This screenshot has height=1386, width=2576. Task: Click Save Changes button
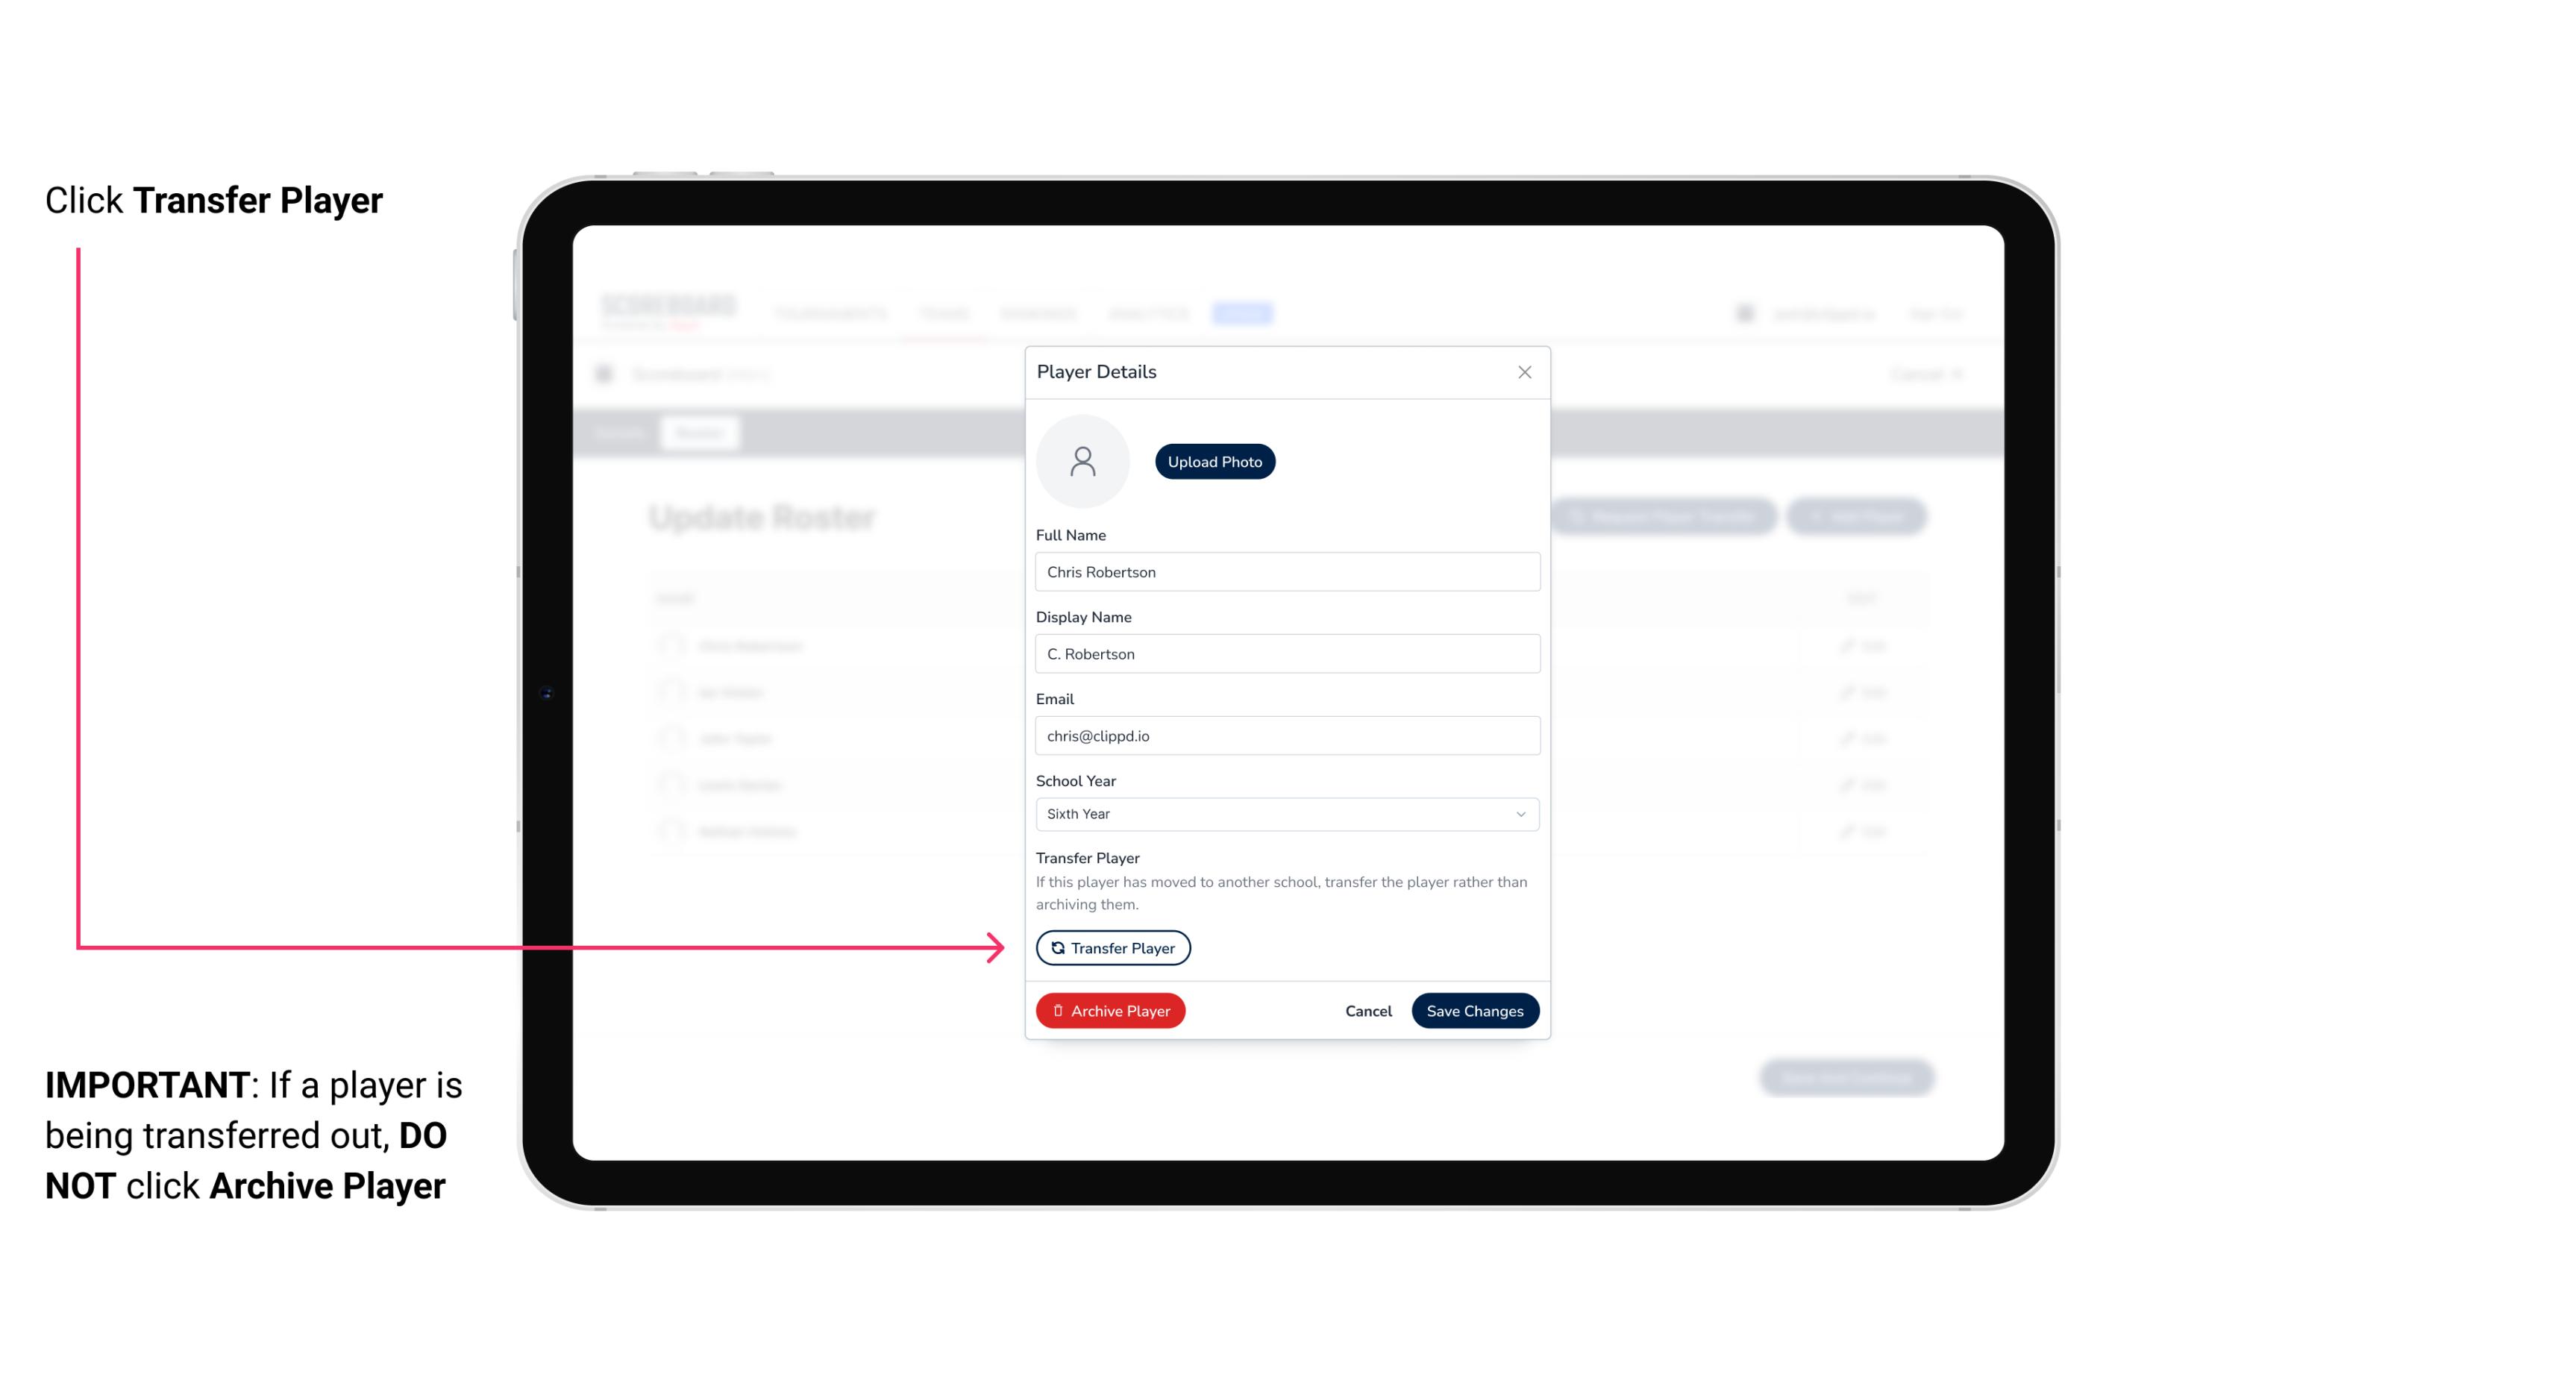1475,1009
